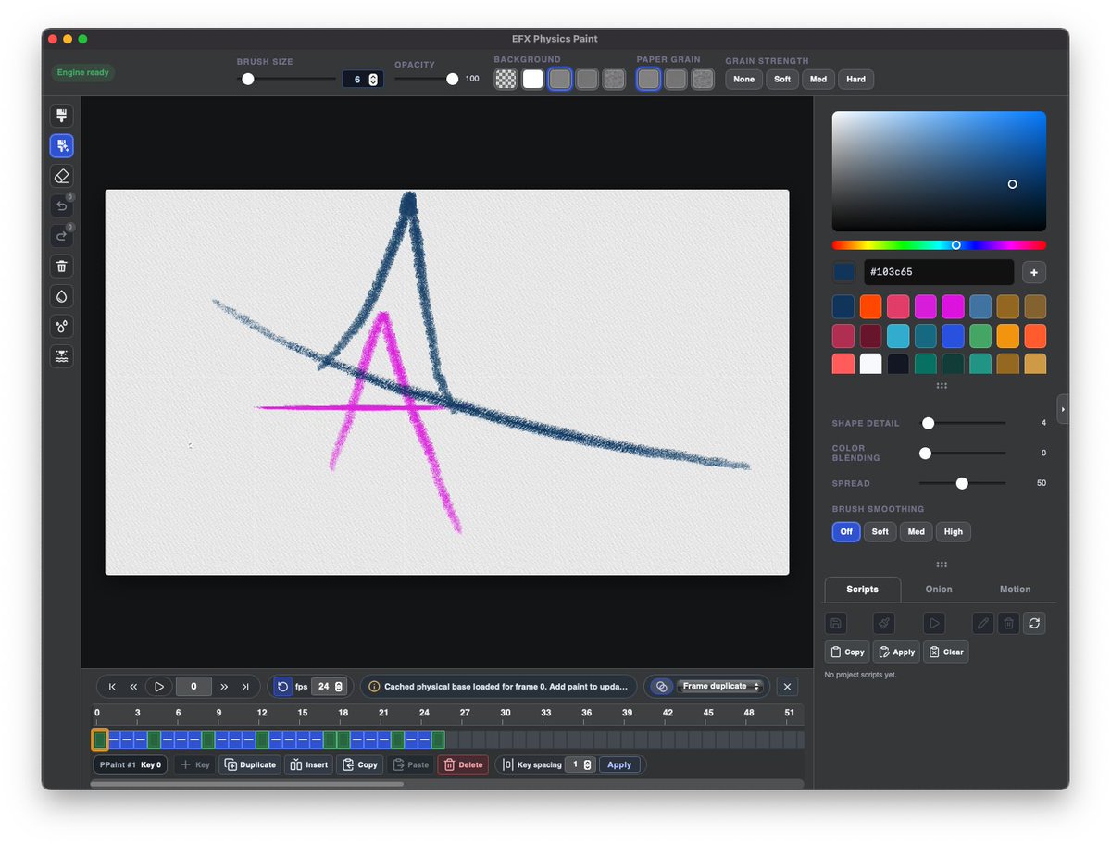Click the fps stepper arrows
This screenshot has width=1111, height=845.
[339, 687]
